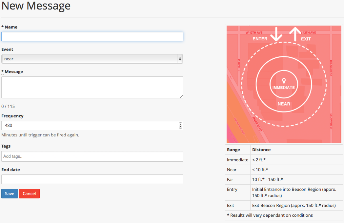Click the Frequency number stepper arrows

[x=180, y=125]
